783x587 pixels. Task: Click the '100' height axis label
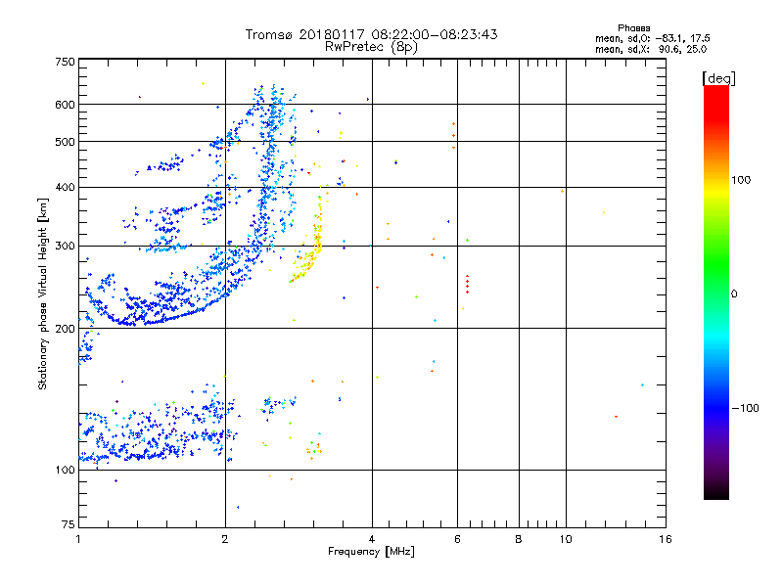[65, 471]
